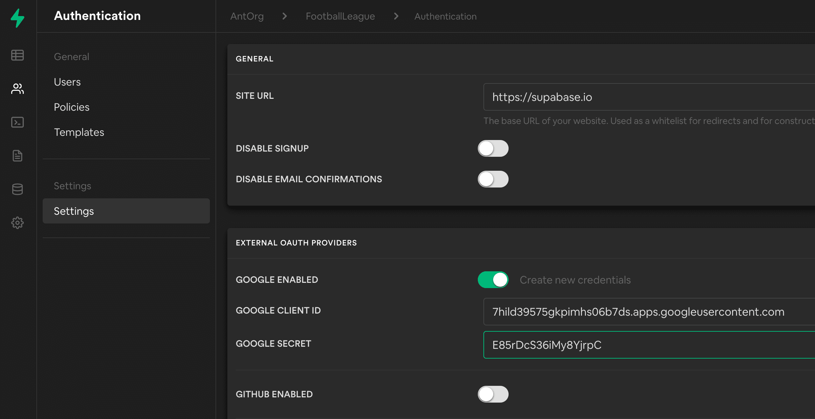Click Create new credentials link
This screenshot has width=815, height=419.
click(x=575, y=280)
